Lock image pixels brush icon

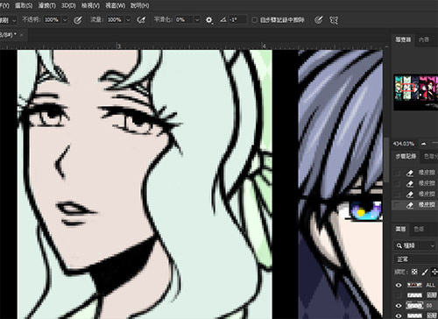(425, 272)
